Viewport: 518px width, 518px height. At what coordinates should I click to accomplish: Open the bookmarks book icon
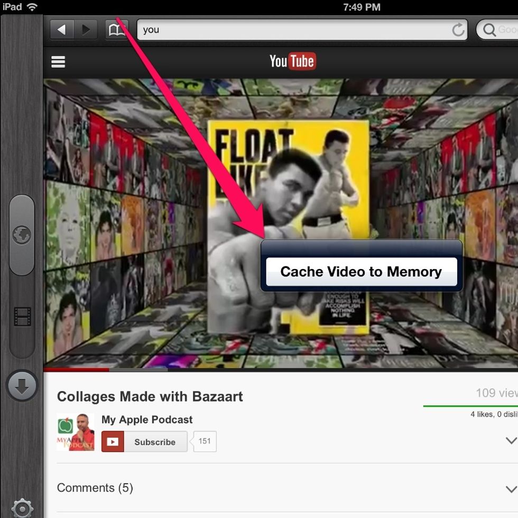tap(117, 30)
